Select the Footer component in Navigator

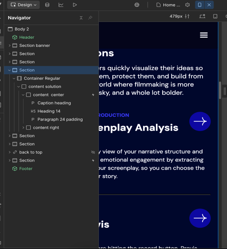click(26, 169)
